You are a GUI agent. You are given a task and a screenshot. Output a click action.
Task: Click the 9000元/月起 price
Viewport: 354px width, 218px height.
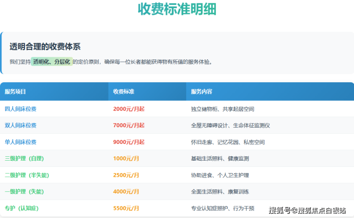coord(129,142)
